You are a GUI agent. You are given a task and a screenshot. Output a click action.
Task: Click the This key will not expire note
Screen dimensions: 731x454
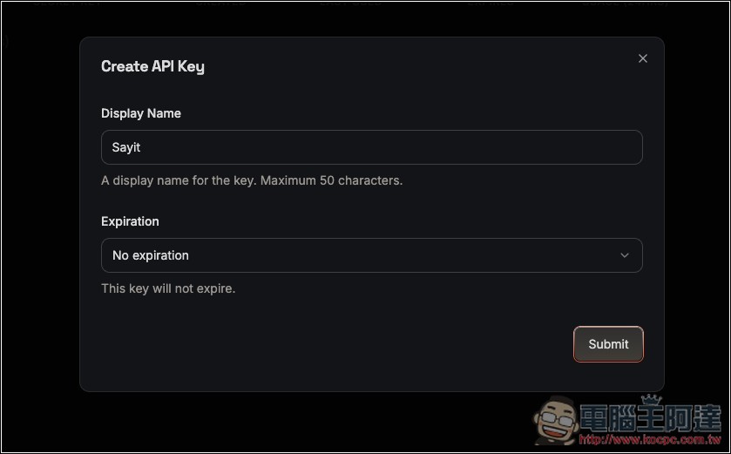(168, 288)
